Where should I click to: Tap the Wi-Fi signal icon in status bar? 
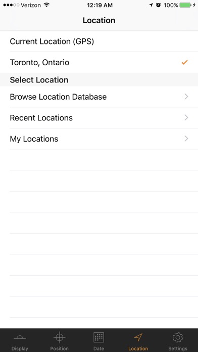pyautogui.click(x=46, y=5)
